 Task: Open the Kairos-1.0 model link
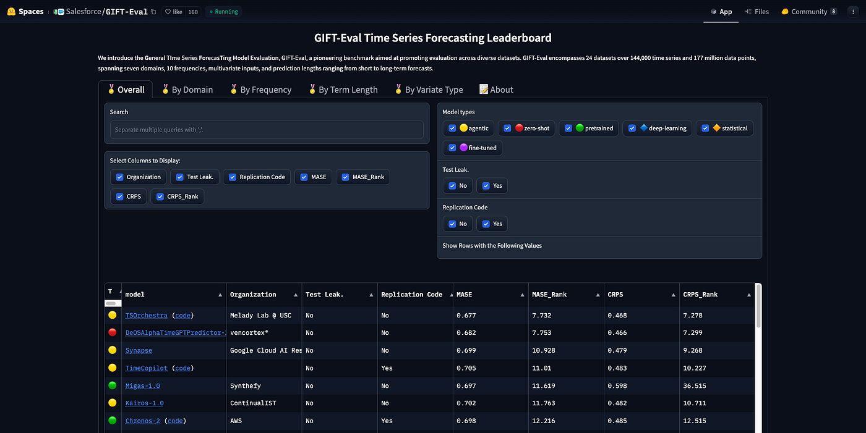(x=144, y=403)
